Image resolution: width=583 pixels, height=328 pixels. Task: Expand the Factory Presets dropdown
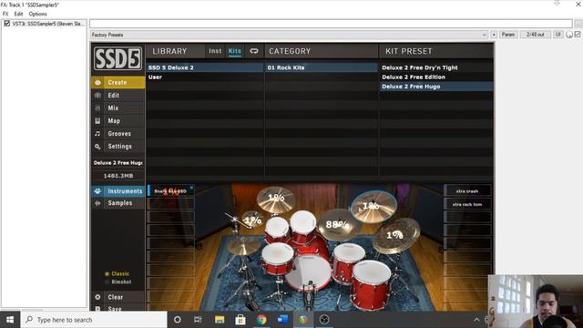click(x=484, y=35)
